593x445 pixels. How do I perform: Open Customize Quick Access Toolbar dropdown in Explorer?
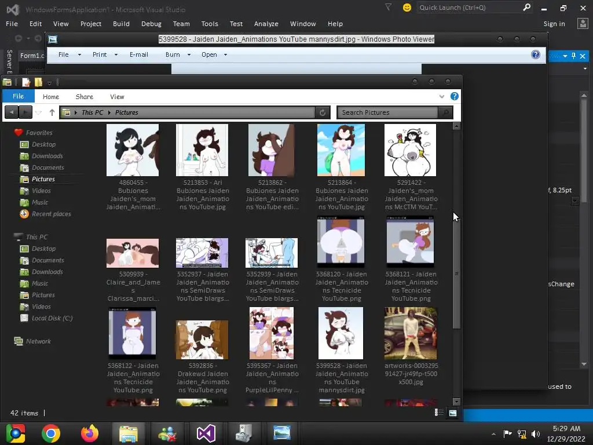pos(49,82)
